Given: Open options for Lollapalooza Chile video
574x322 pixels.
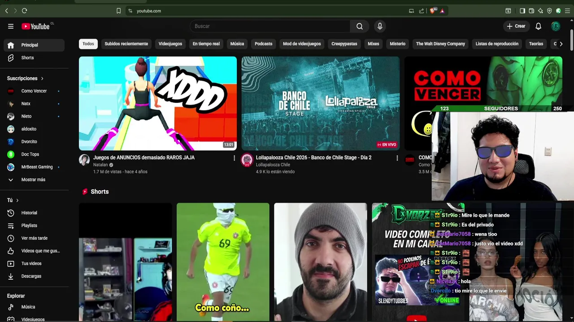Looking at the screenshot, I should click(x=397, y=158).
